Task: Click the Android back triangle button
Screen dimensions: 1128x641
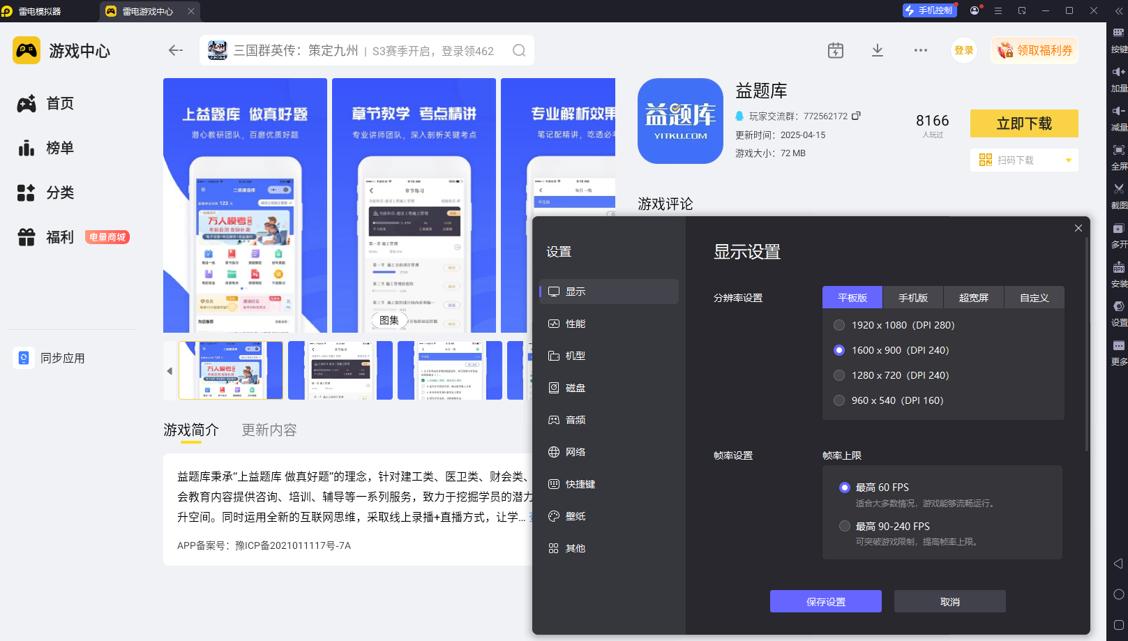Action: point(1118,564)
